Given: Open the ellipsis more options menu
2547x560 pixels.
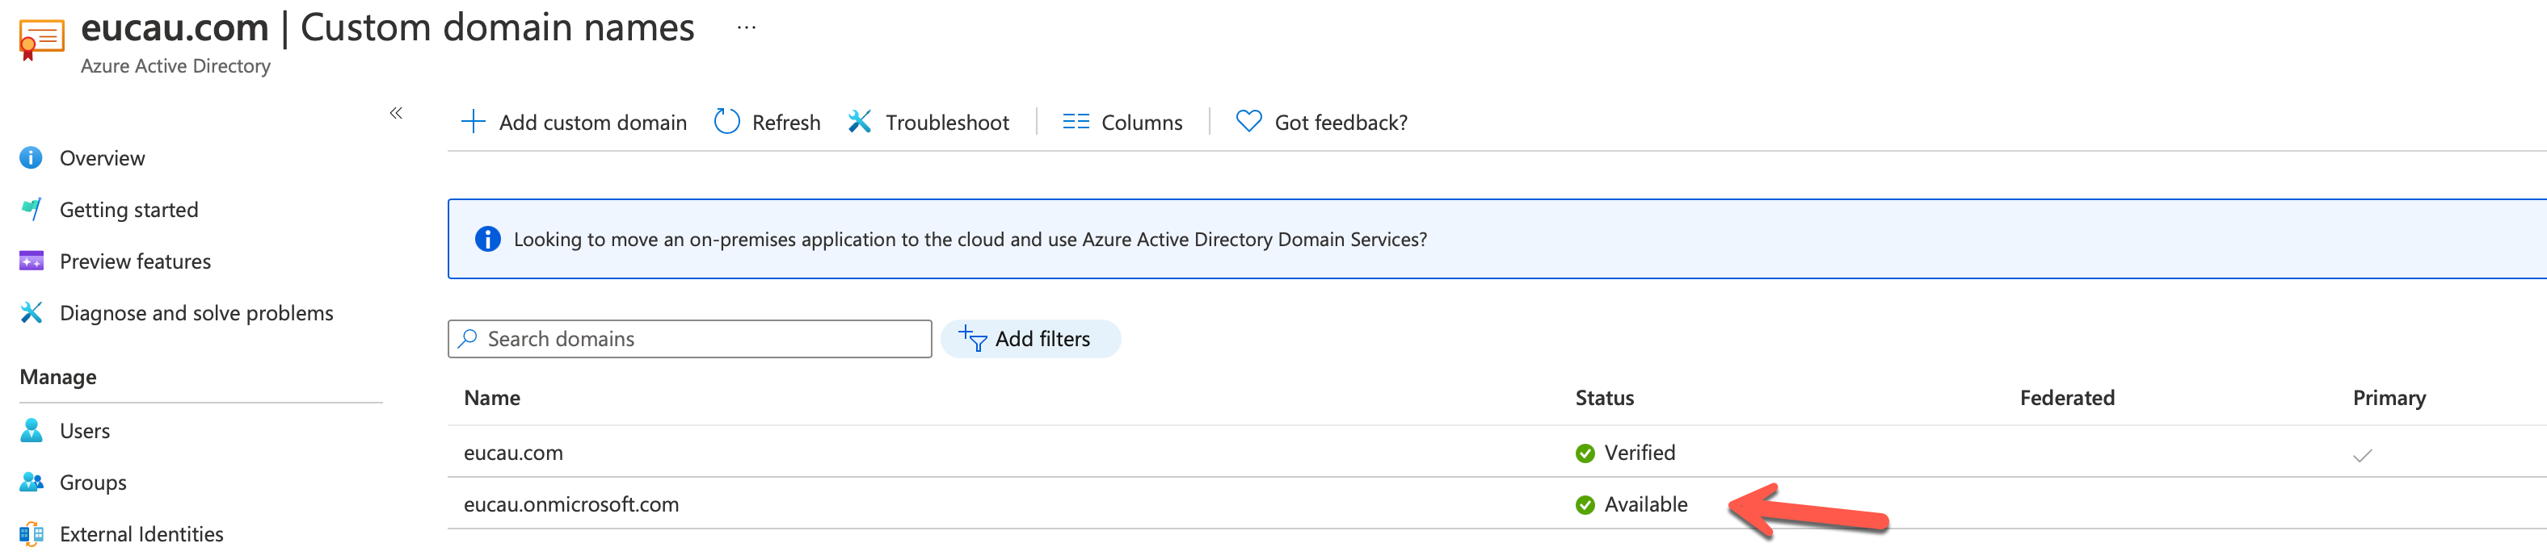Looking at the screenshot, I should coord(747,27).
